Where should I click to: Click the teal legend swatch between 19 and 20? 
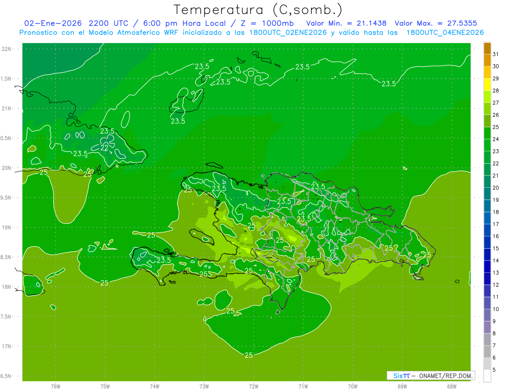tap(487, 194)
